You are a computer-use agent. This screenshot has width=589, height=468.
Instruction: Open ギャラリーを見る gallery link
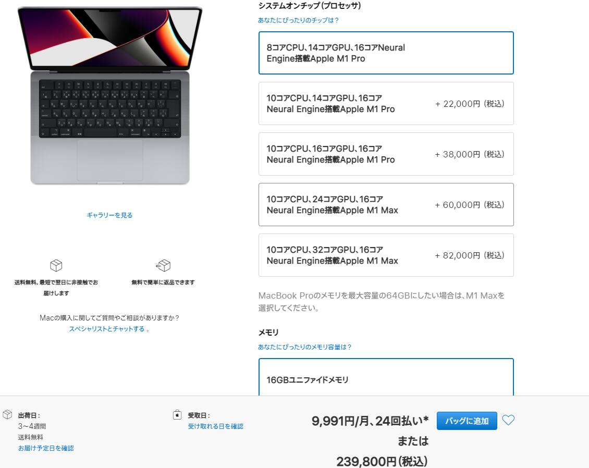(x=109, y=215)
